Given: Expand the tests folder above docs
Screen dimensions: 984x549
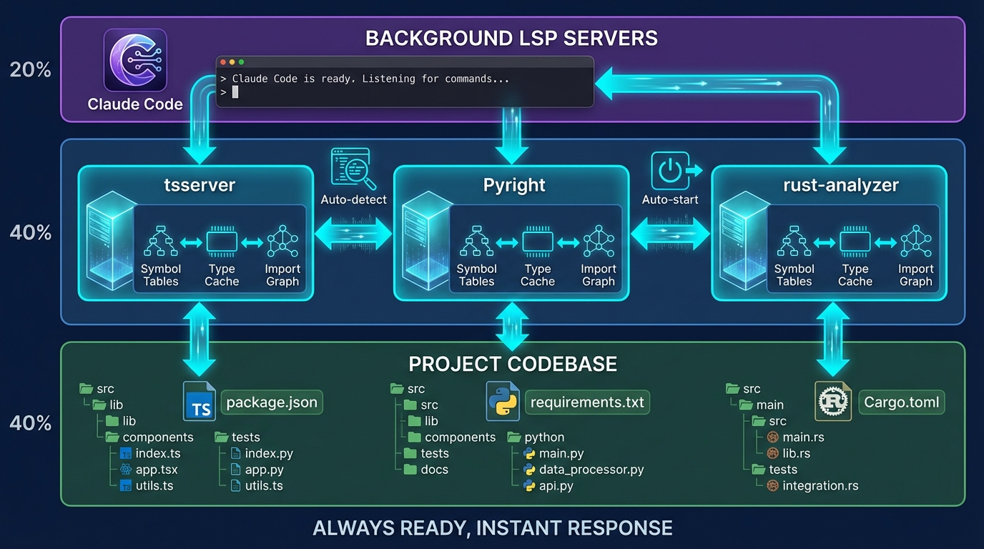Looking at the screenshot, I should 426,454.
